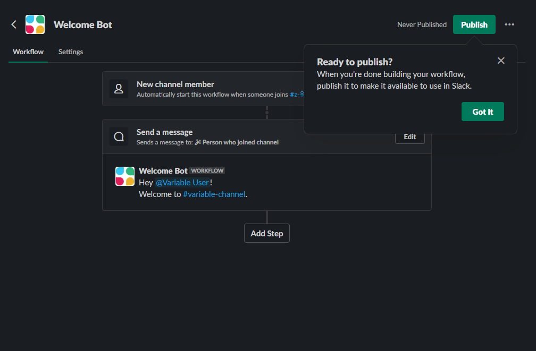Image resolution: width=536 pixels, height=351 pixels.
Task: Click the Welcome Bot workflow title
Action: (83, 25)
